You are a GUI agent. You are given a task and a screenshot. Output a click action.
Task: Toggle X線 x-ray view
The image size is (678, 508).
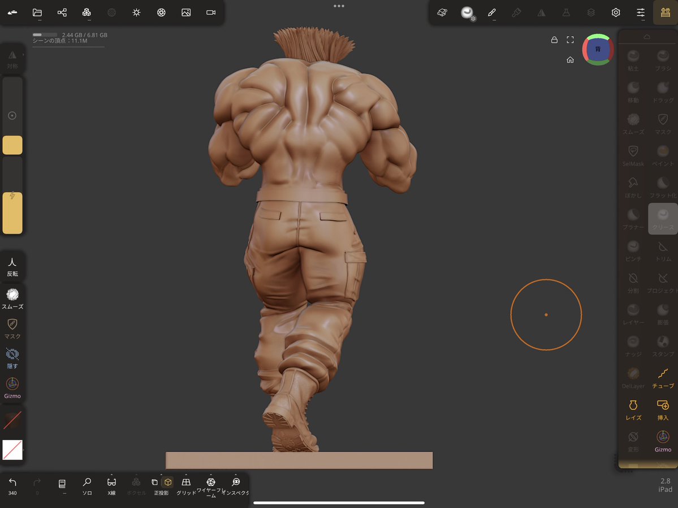coord(111,487)
